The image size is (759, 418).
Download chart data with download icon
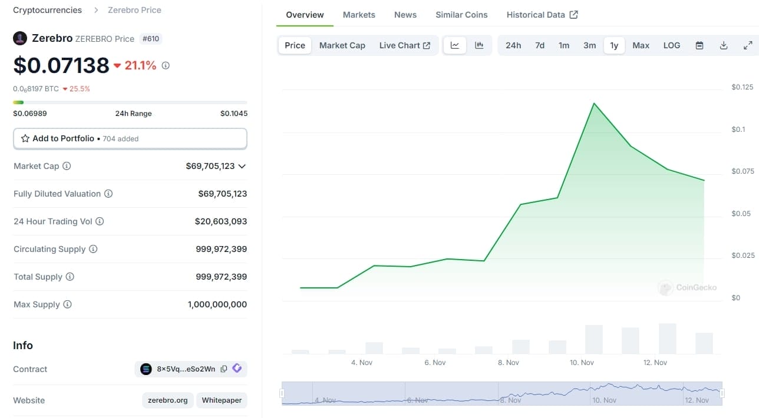click(724, 45)
